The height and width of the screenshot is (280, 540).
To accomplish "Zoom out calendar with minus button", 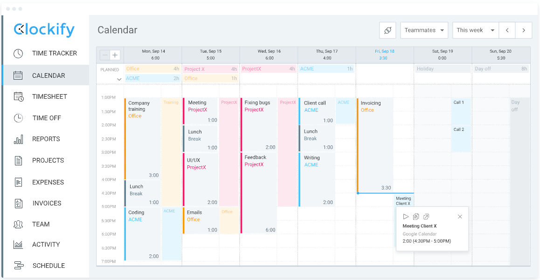I will pos(105,55).
